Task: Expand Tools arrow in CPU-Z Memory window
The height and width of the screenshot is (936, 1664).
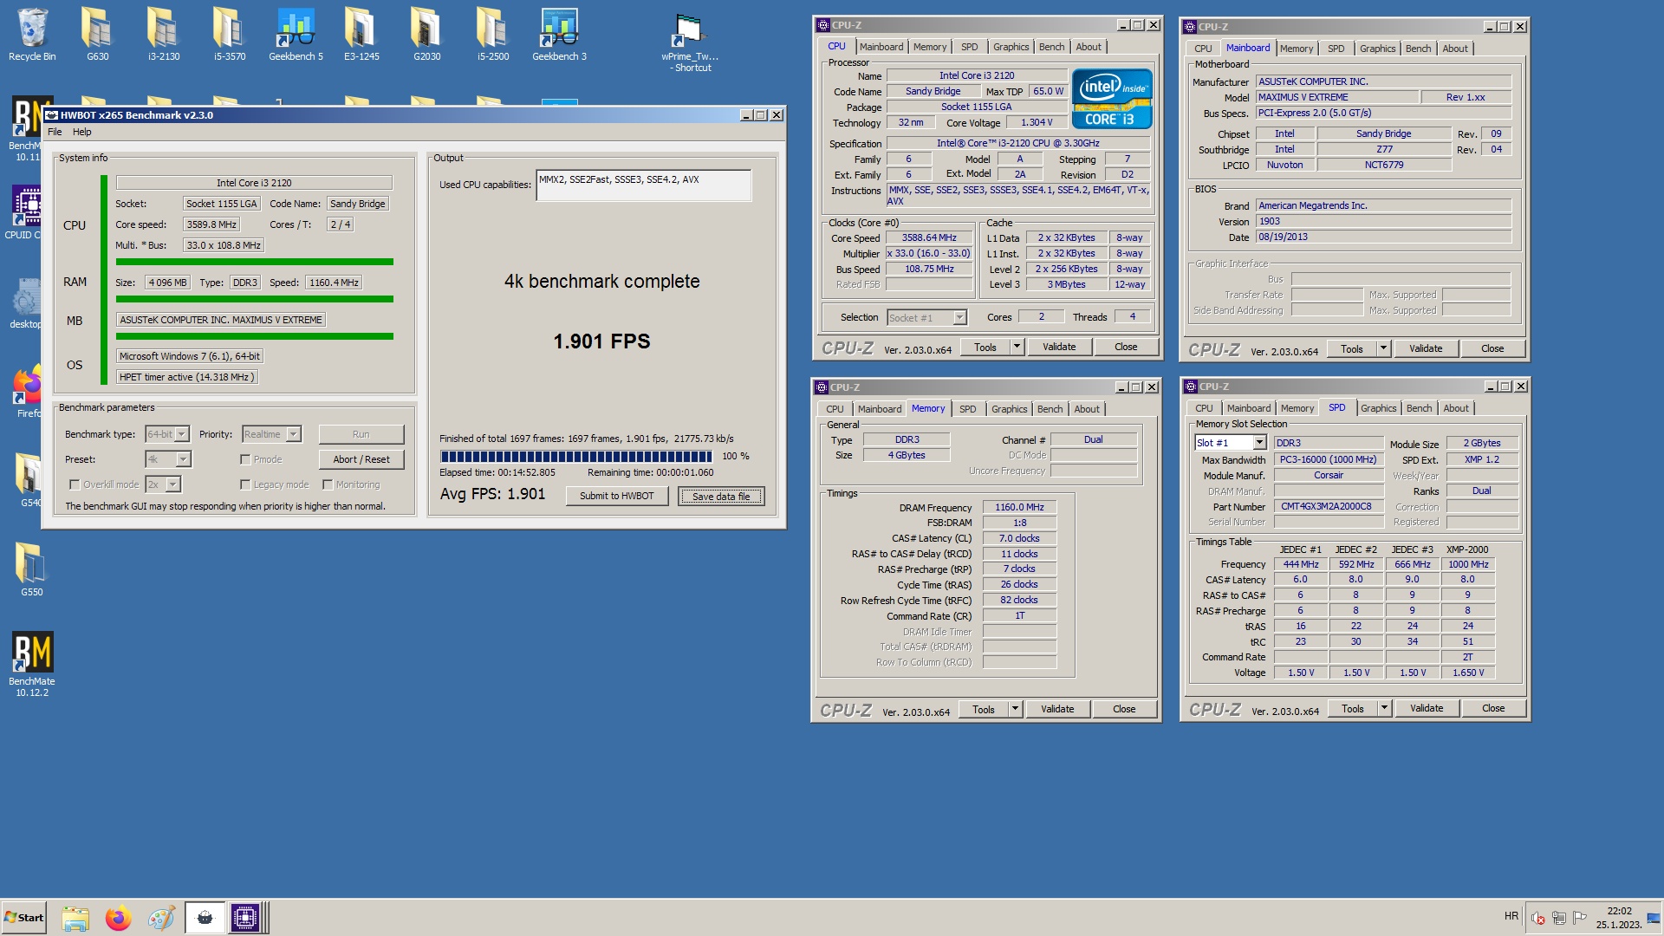Action: pos(1015,709)
